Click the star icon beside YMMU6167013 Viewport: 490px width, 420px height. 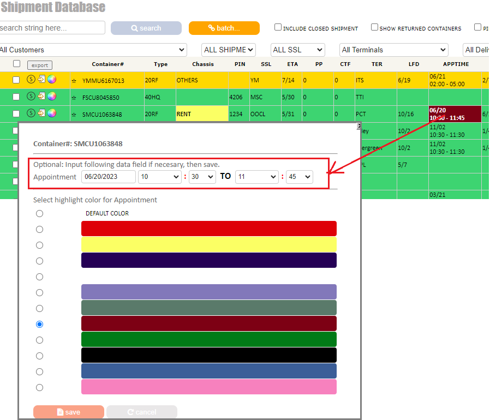(x=74, y=81)
